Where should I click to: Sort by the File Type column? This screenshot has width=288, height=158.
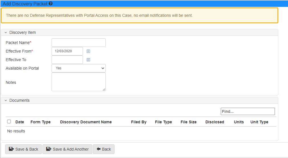[x=163, y=122]
